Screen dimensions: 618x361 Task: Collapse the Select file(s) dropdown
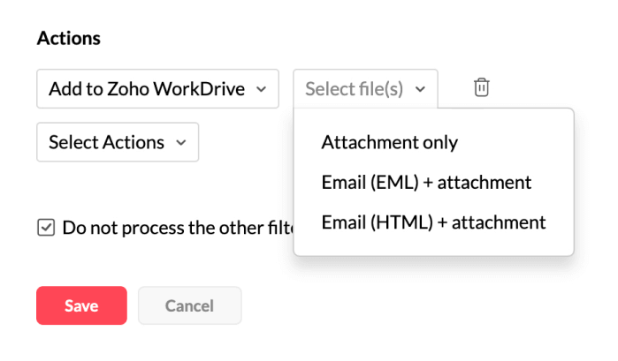pyautogui.click(x=365, y=89)
